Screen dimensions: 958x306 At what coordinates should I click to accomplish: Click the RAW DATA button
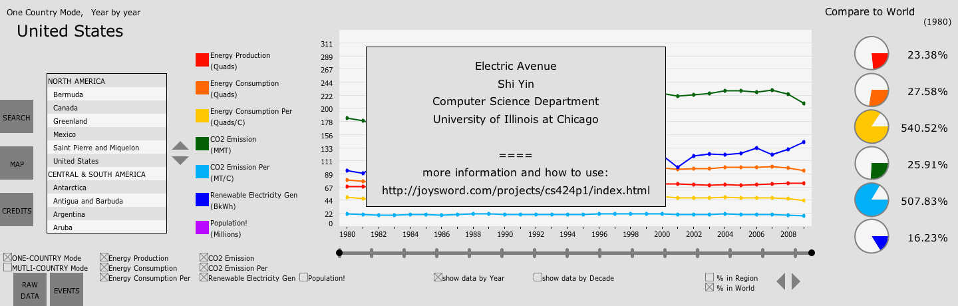click(30, 290)
